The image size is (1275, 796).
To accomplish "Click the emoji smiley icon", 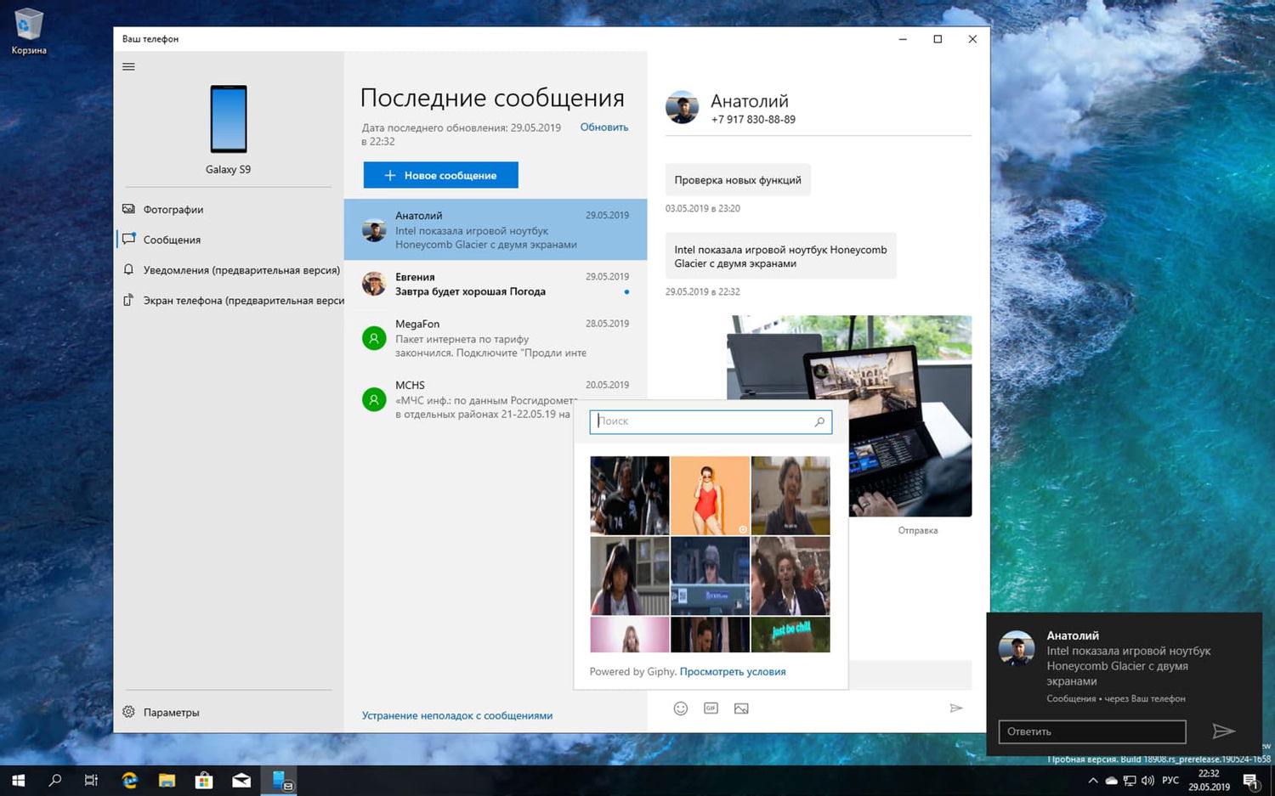I will [x=680, y=708].
